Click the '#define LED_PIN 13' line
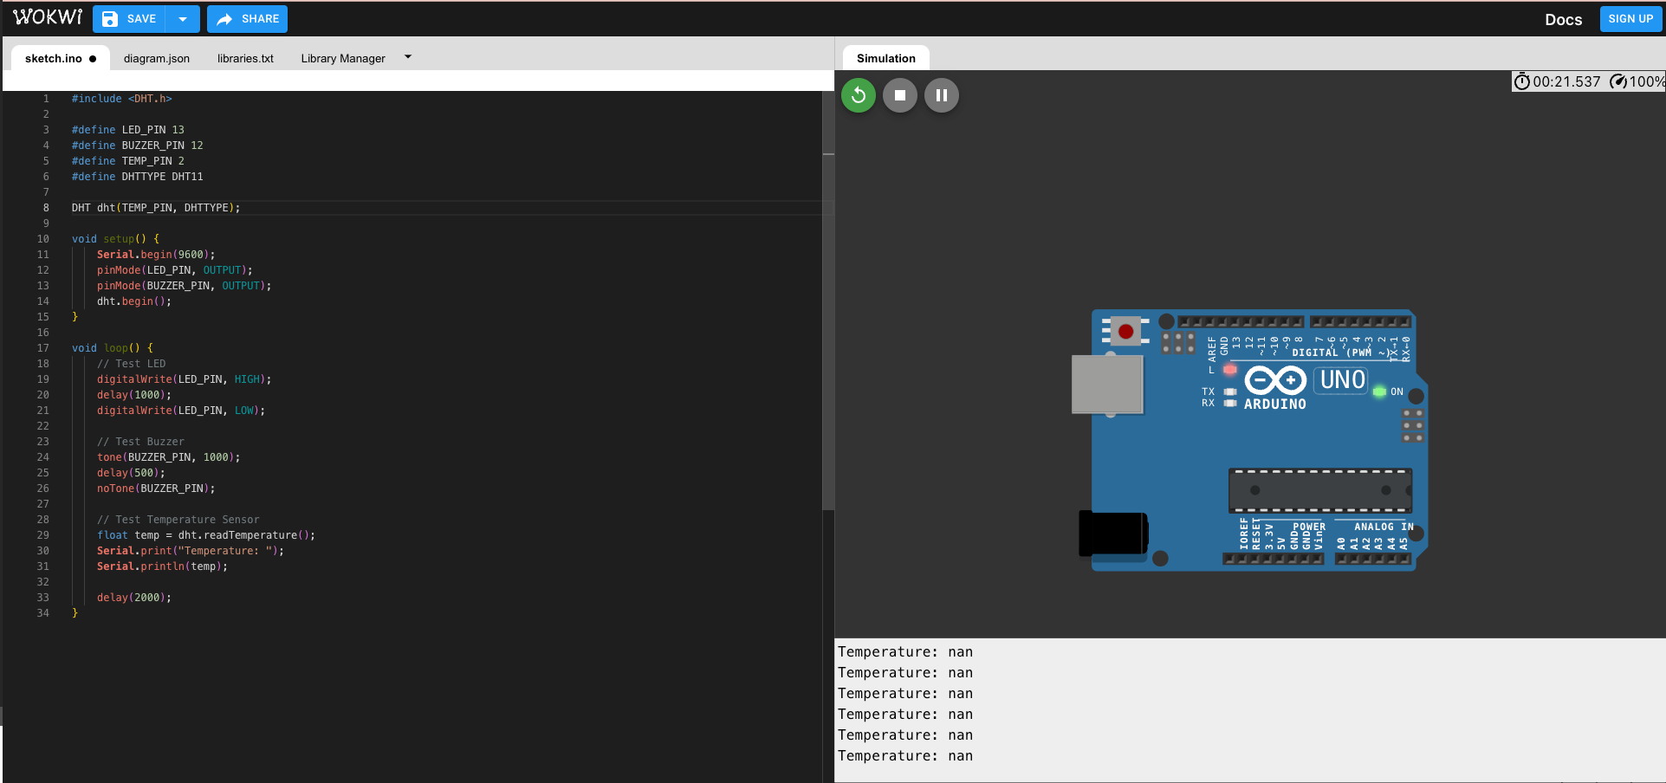The height and width of the screenshot is (783, 1666). point(127,130)
